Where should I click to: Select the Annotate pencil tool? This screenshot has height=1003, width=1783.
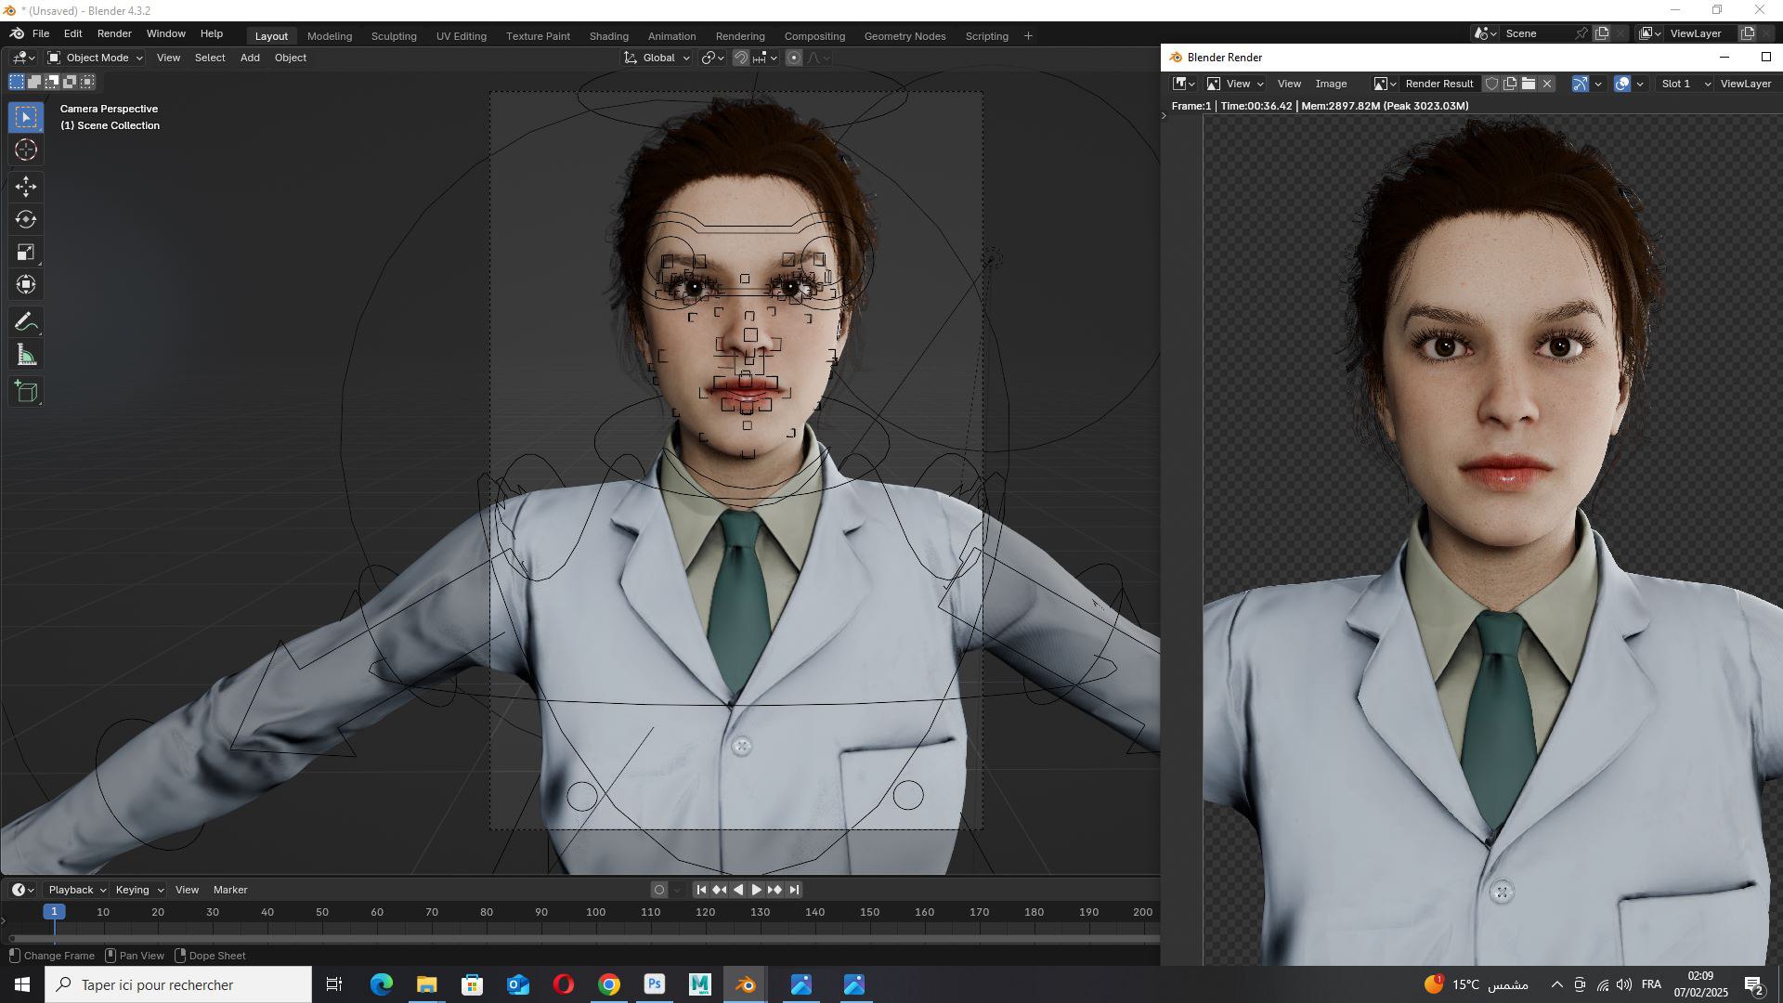(x=26, y=322)
